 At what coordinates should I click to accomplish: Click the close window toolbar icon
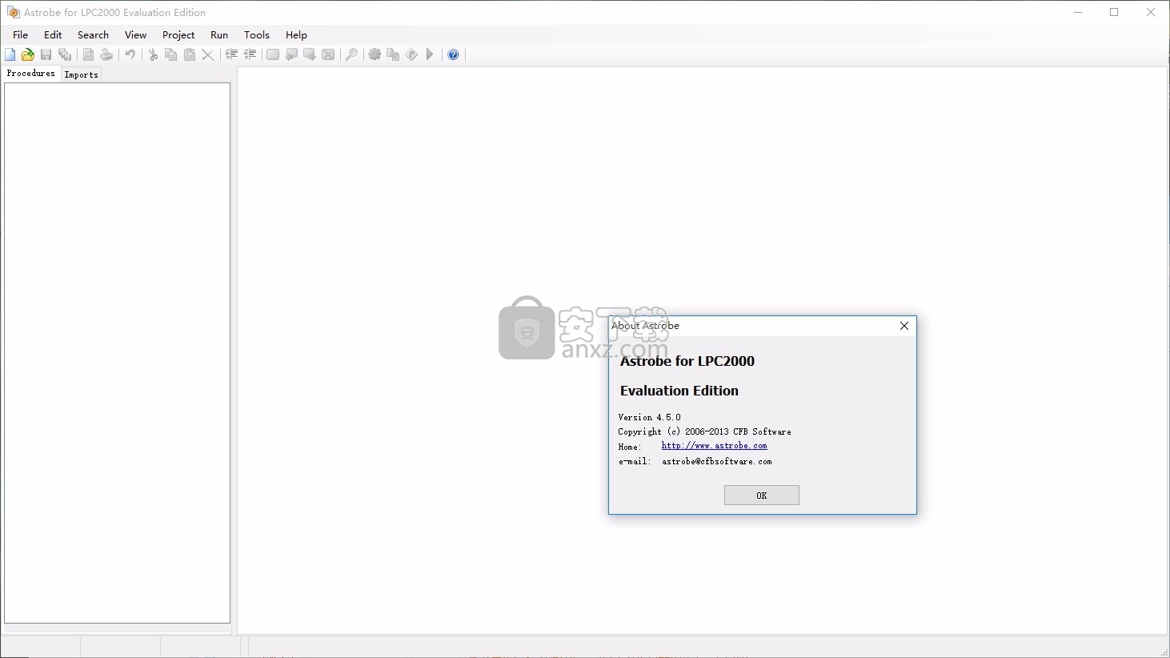328,54
